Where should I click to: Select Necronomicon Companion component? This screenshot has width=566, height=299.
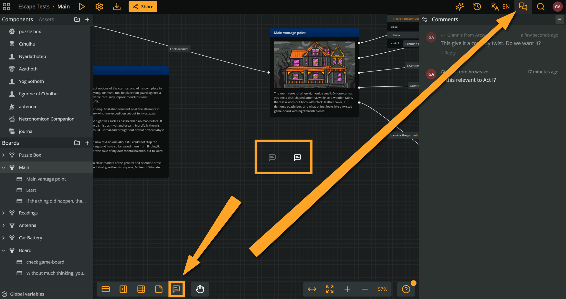click(46, 119)
